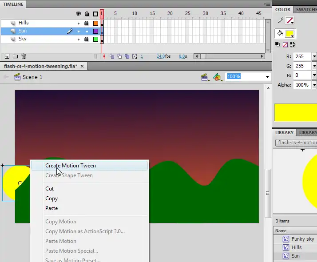Choose Create Motion Tween from context menu
This screenshot has height=262, width=317.
point(71,166)
